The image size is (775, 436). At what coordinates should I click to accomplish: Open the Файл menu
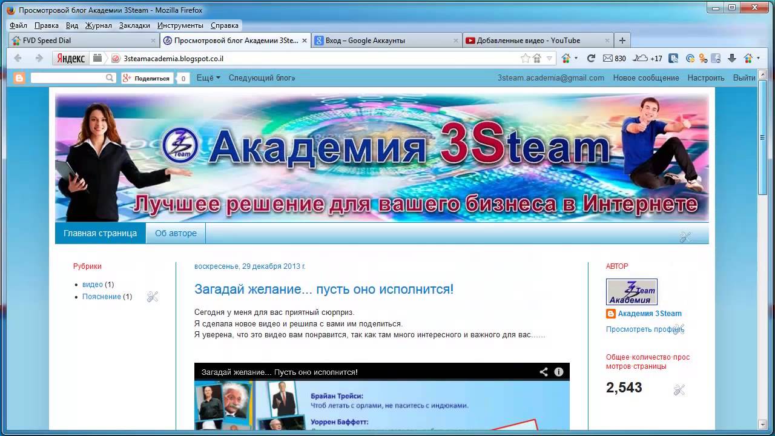click(18, 25)
